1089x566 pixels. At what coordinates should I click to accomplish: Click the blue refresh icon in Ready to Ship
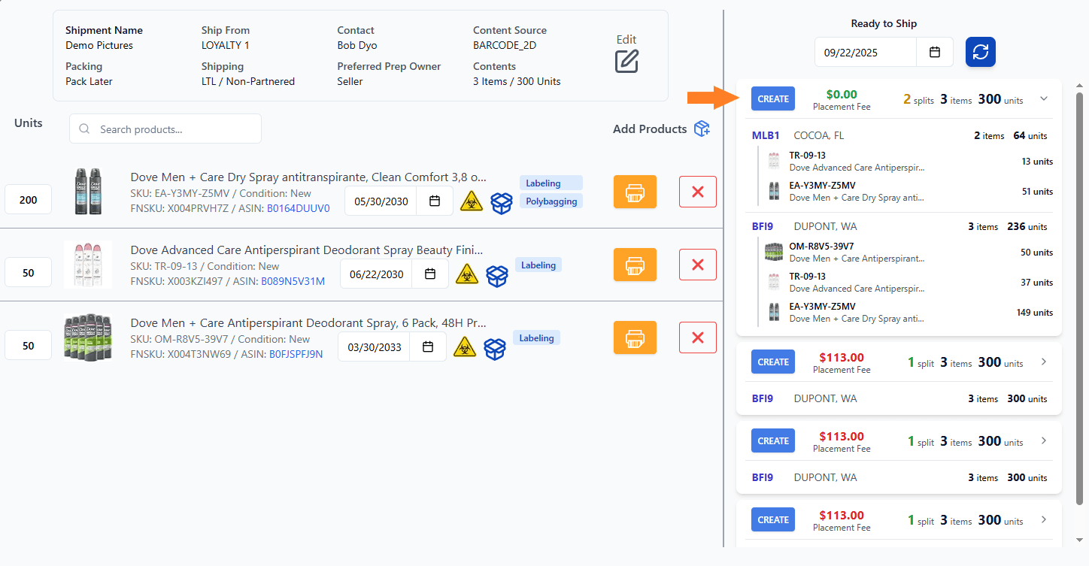pyautogui.click(x=980, y=52)
